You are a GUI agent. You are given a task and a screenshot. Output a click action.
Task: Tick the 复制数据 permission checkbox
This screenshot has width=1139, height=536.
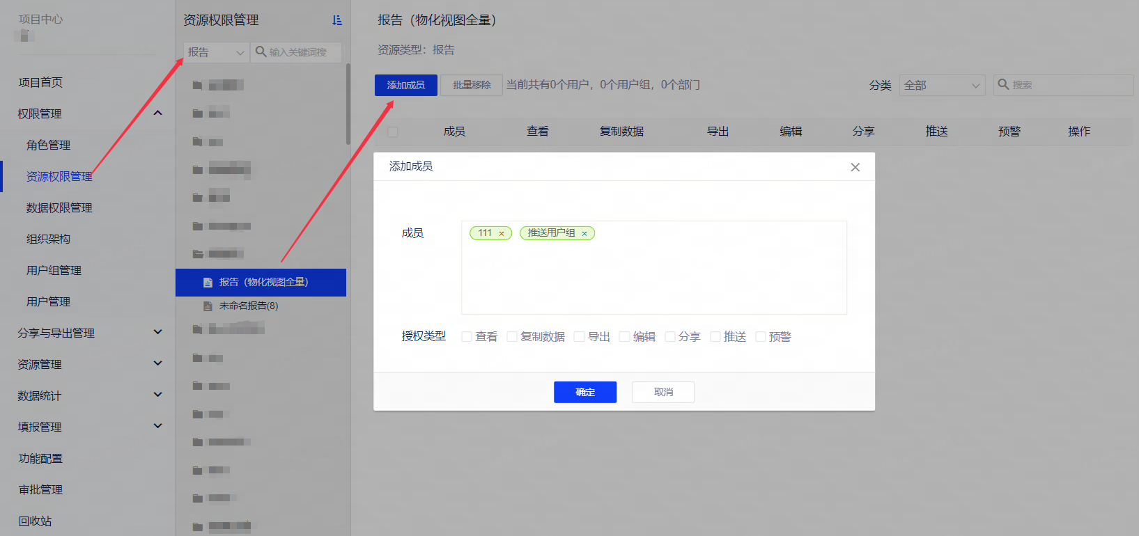512,337
